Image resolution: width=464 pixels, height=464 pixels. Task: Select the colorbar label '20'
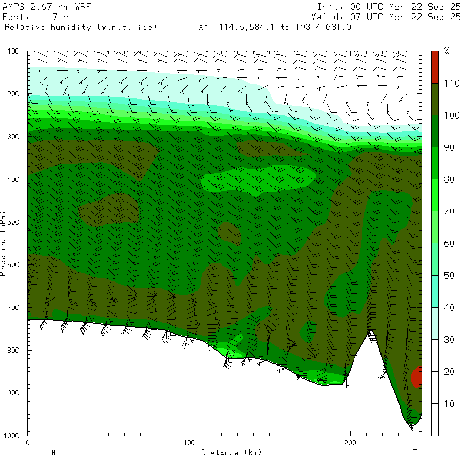click(x=449, y=371)
